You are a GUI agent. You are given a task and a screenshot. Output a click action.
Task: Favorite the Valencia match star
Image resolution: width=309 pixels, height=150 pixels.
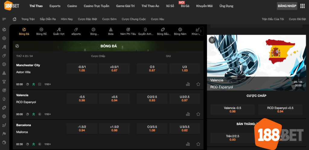click(198, 114)
